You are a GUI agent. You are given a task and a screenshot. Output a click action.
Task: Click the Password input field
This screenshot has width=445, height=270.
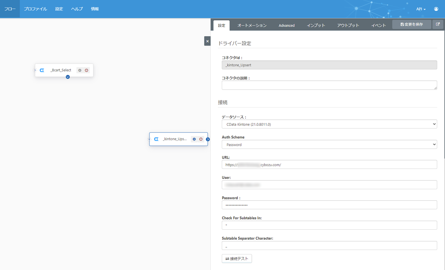pos(329,205)
